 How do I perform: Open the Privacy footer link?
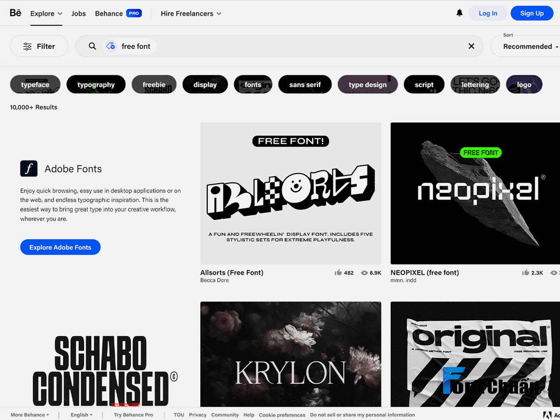[198, 415]
